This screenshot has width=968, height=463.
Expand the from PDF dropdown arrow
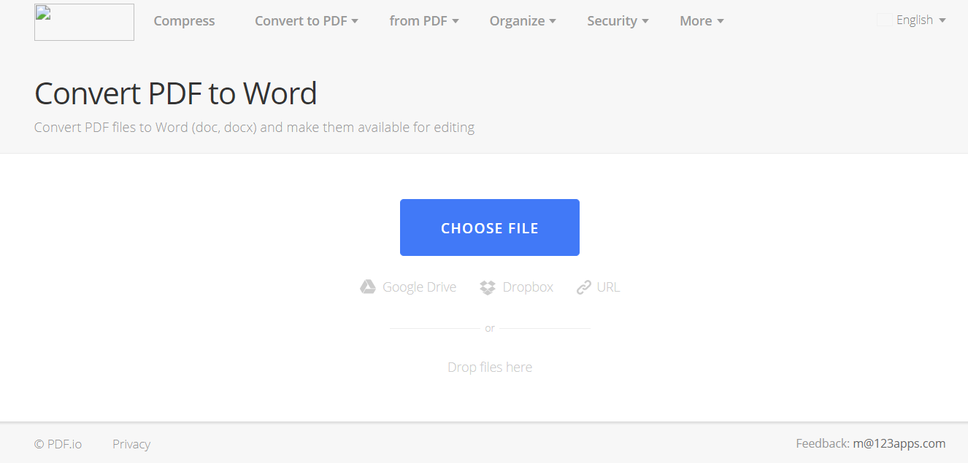click(456, 21)
